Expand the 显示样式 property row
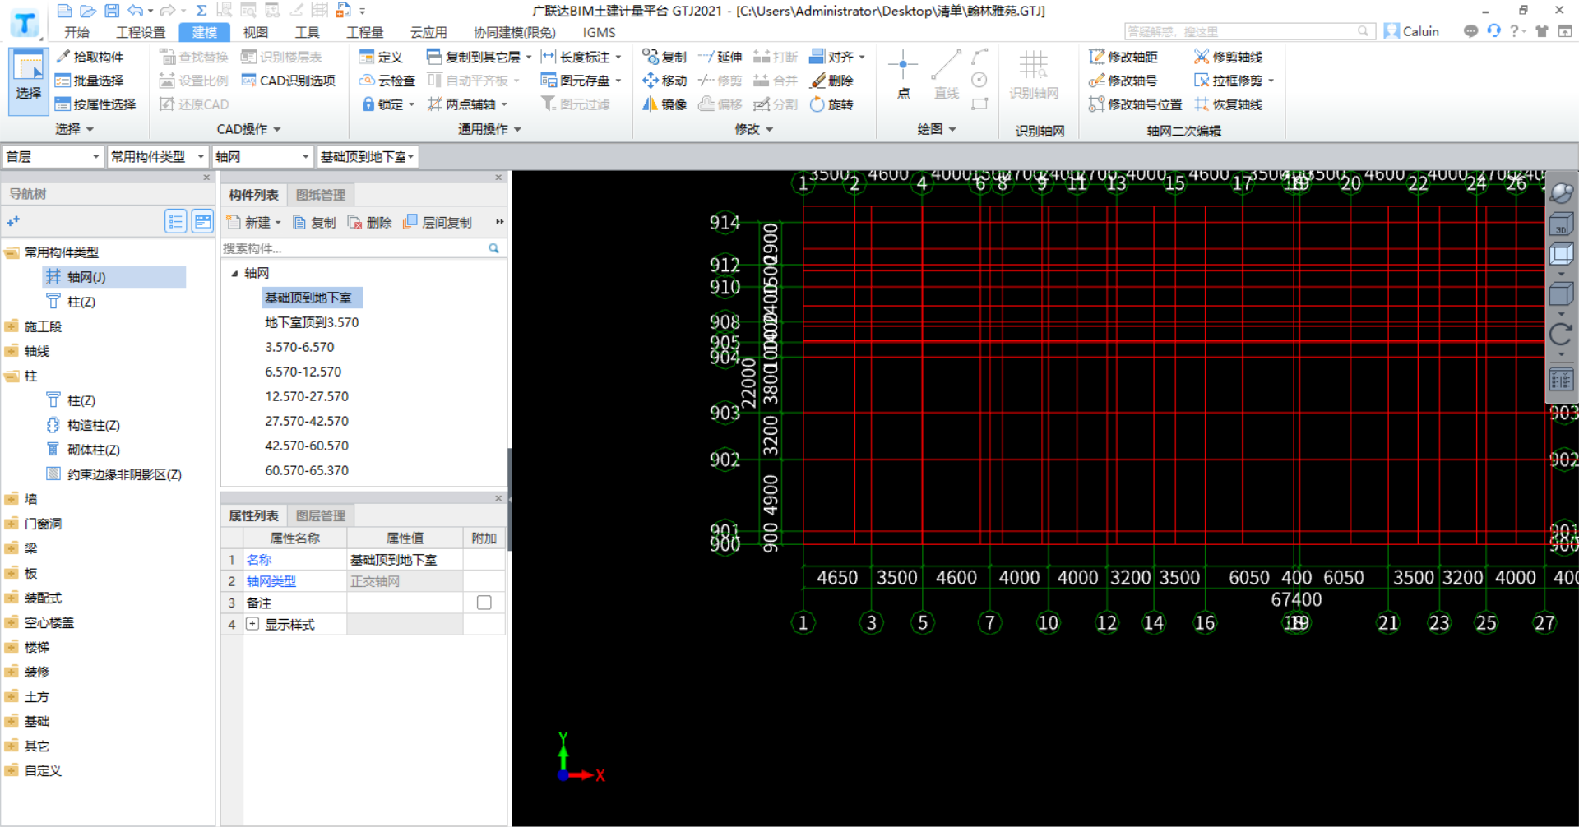The height and width of the screenshot is (827, 1579). coord(252,624)
